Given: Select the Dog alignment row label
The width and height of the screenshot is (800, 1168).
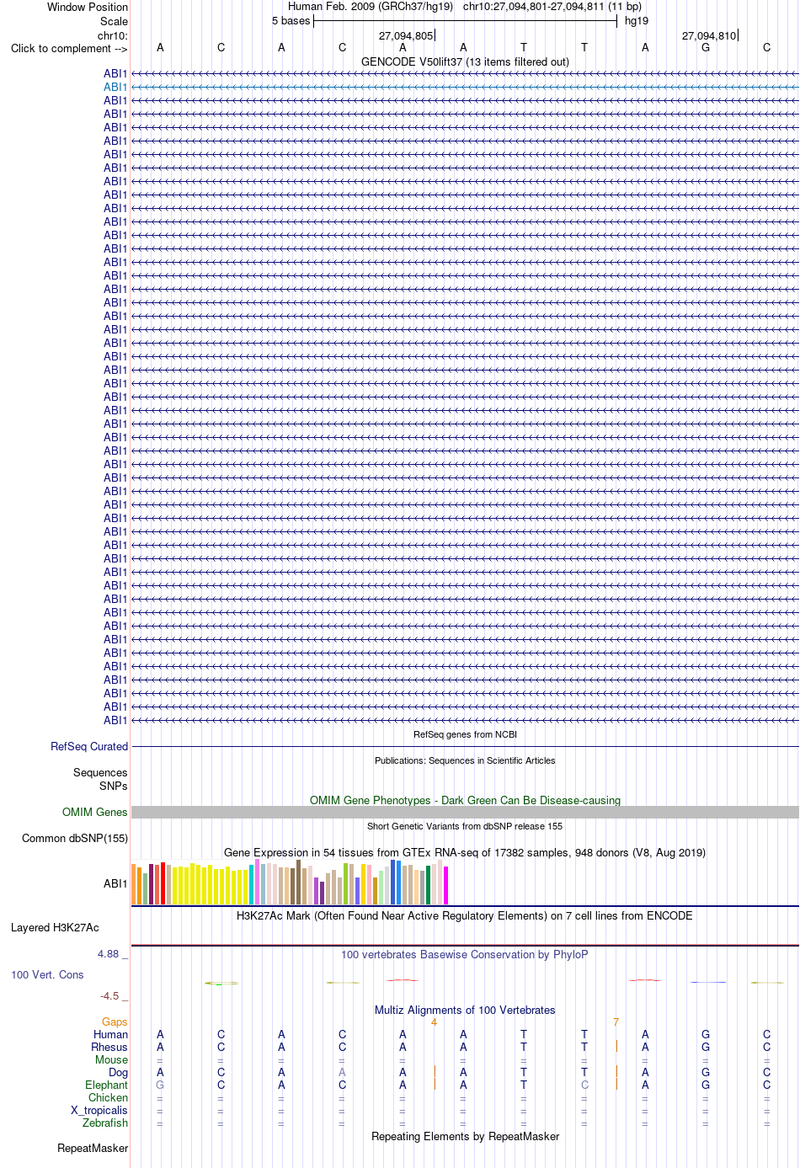Looking at the screenshot, I should (119, 1072).
